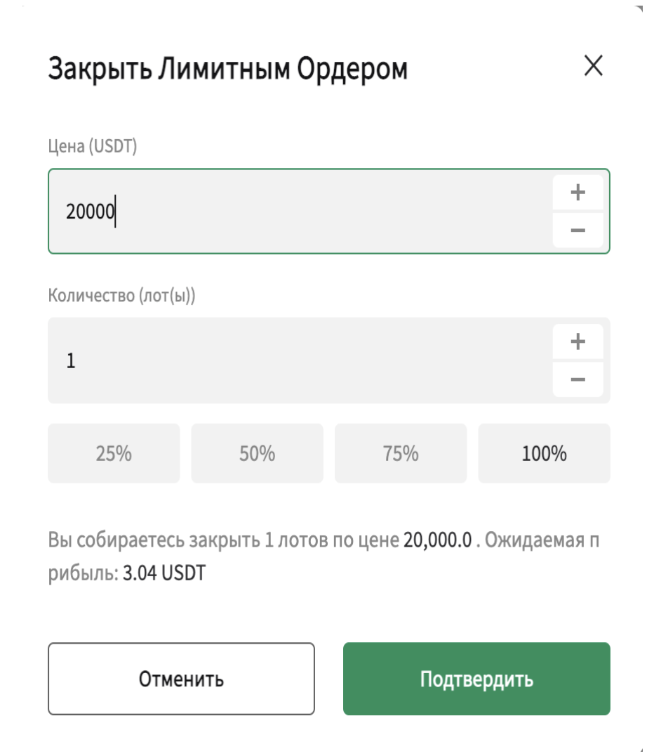This screenshot has height=756, width=654.
Task: Focus the Количество lots input field
Action: 300,360
